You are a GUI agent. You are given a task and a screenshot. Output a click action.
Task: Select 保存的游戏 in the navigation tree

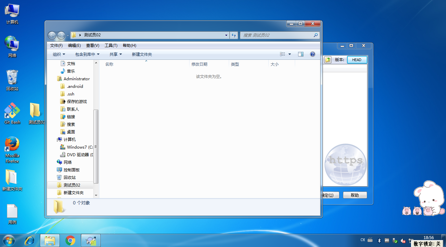[74, 101]
